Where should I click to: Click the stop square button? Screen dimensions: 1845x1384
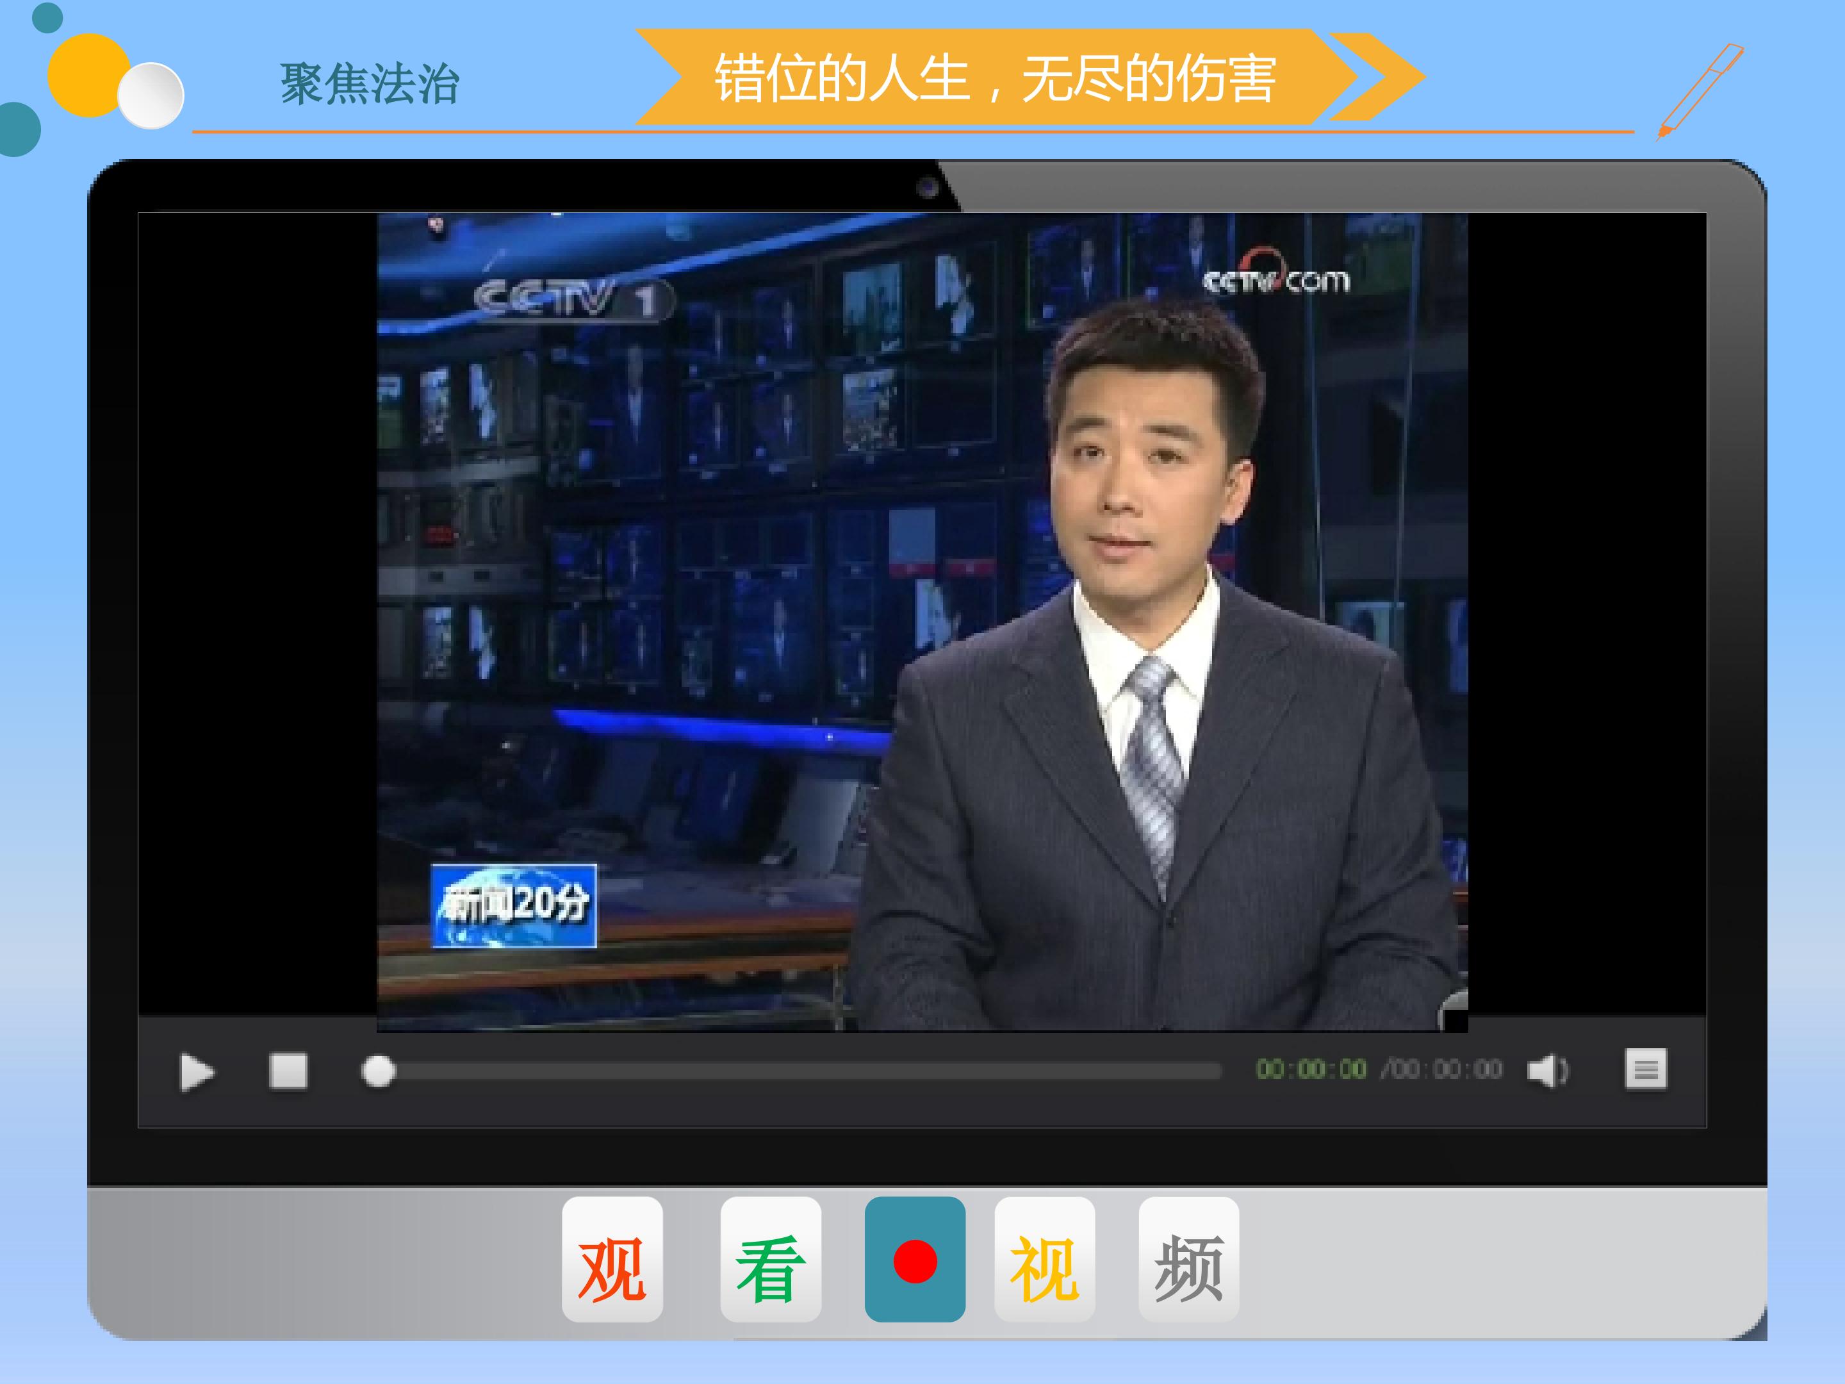[x=288, y=1071]
